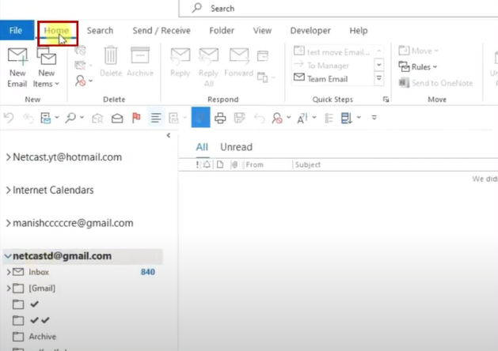Open the Rules dropdown
498x351 pixels.
[x=418, y=66]
